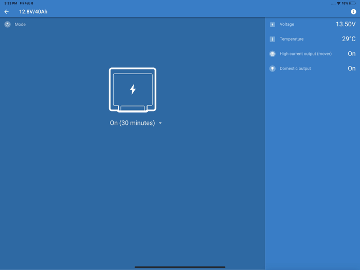This screenshot has height=270, width=360.
Task: Click the 3:33 PM clock in status bar
Action: [11, 3]
